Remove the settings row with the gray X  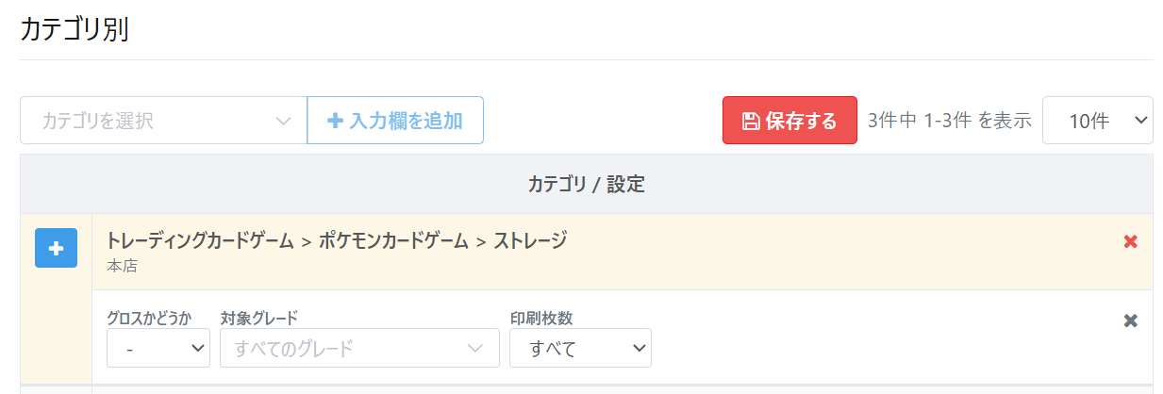pyautogui.click(x=1131, y=320)
